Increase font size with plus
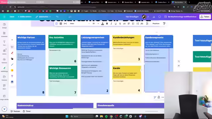This screenshot has height=119, width=212. tap(98, 23)
